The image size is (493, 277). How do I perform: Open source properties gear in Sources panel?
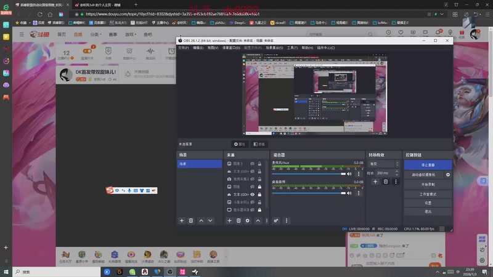[x=248, y=221]
